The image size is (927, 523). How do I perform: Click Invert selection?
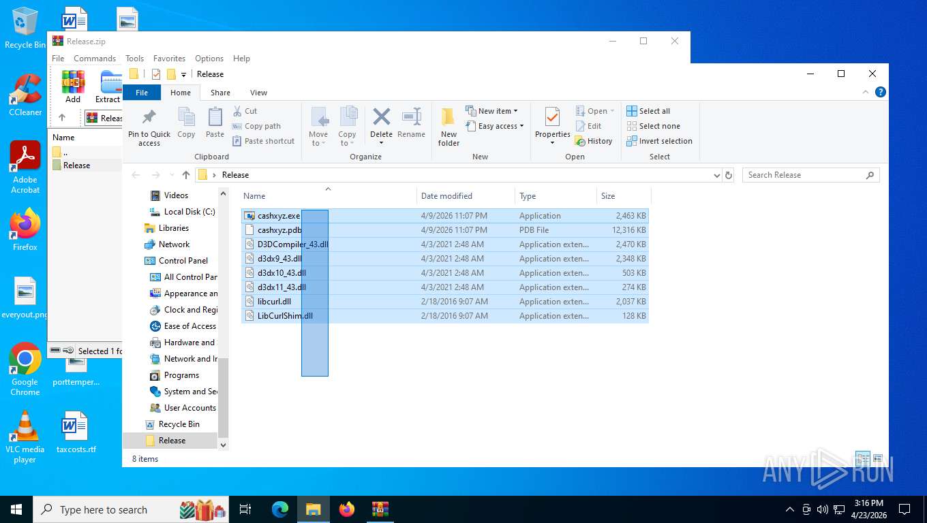659,141
